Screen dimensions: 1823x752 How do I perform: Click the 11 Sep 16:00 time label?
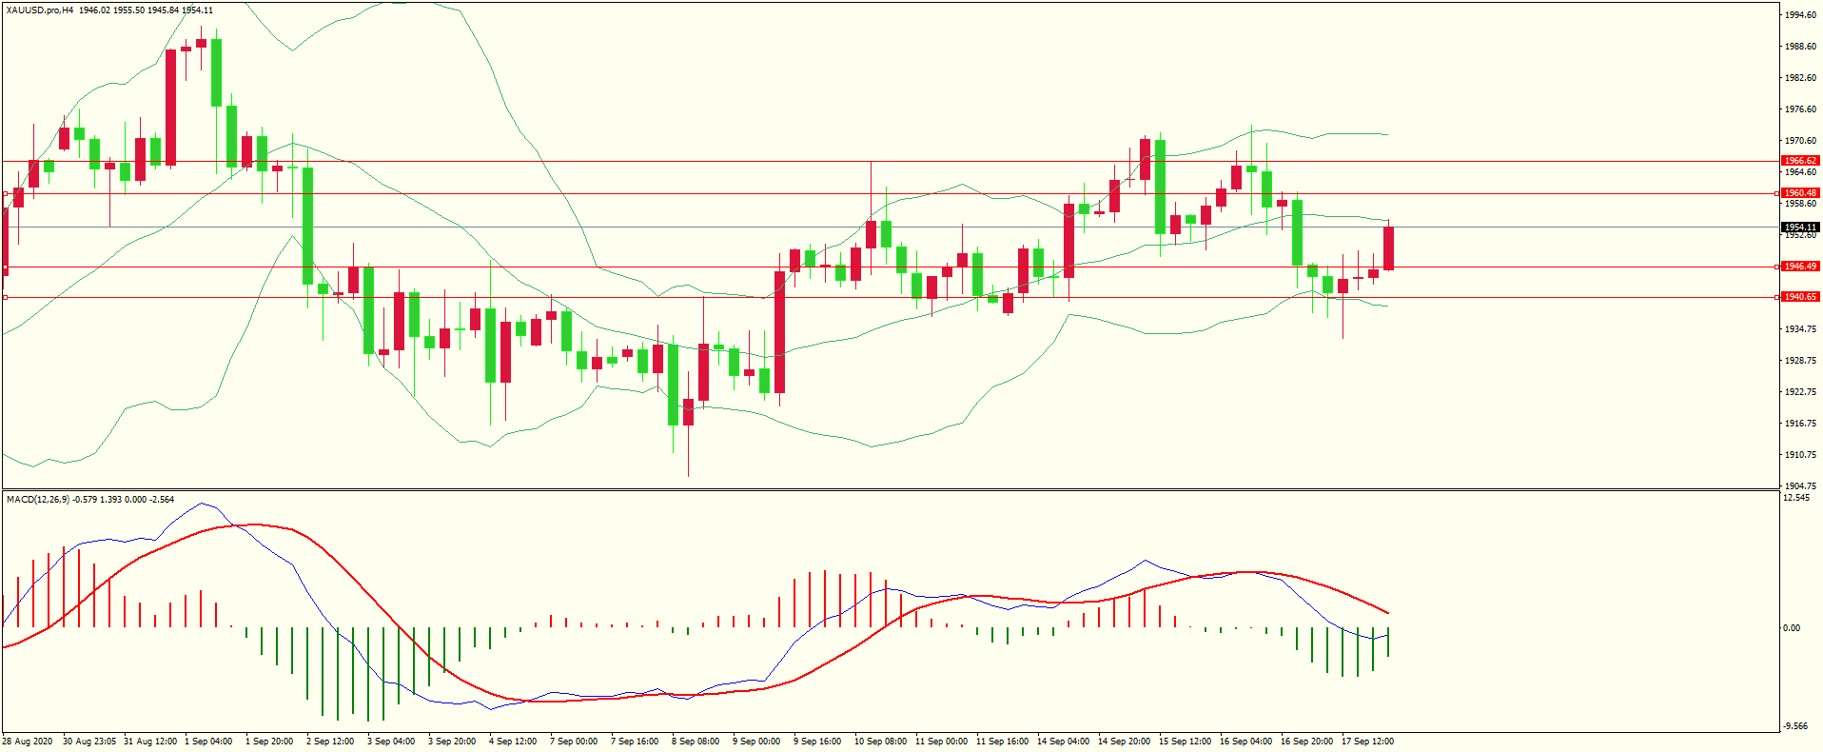(1003, 741)
